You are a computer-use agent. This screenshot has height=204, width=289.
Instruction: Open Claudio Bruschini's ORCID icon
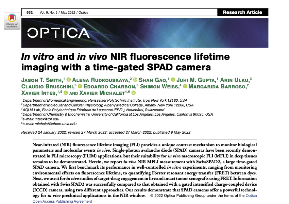80,86
